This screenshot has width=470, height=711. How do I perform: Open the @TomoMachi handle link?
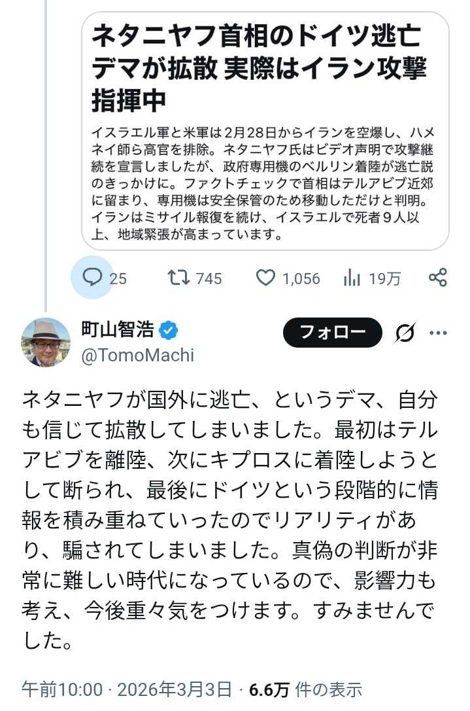pos(137,354)
